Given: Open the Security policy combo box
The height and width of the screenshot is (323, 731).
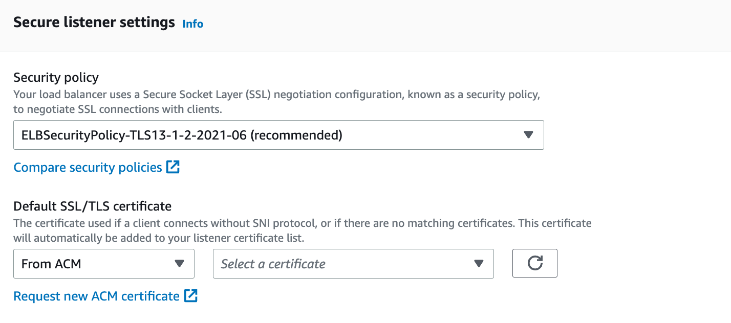Looking at the screenshot, I should click(x=278, y=135).
